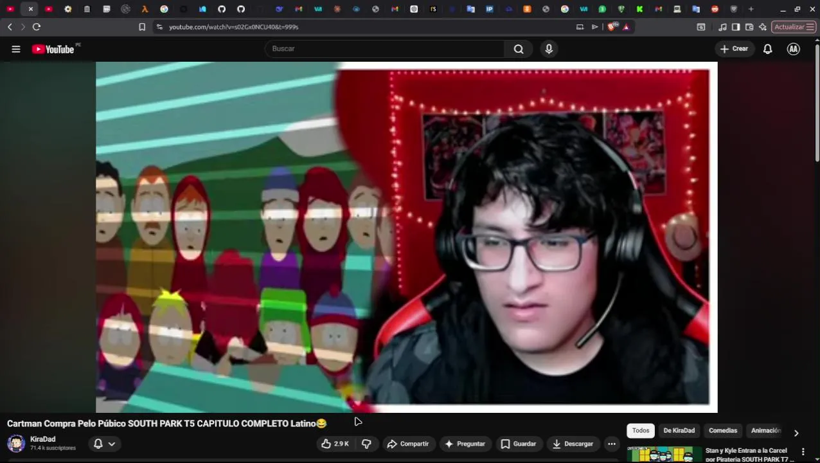This screenshot has height=463, width=820.
Task: Open the YouTube hamburger guide menu
Action: pos(16,49)
